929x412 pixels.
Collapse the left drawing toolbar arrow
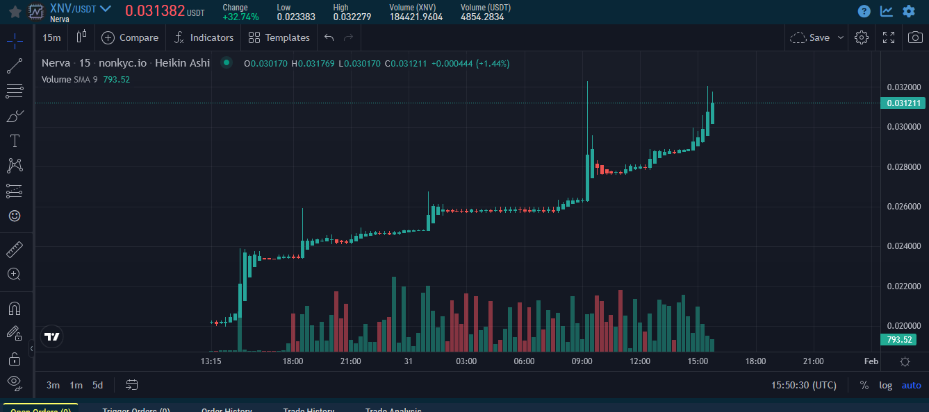click(31, 350)
